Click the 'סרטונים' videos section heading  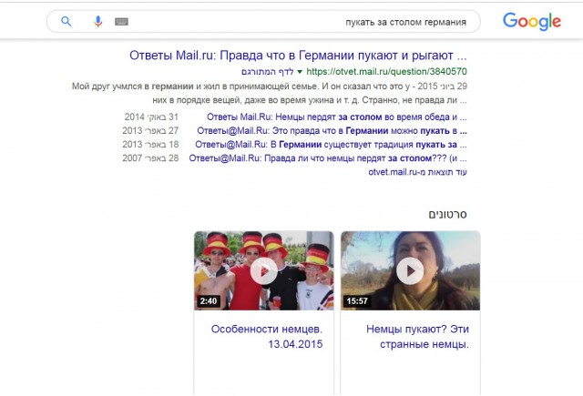click(x=447, y=214)
